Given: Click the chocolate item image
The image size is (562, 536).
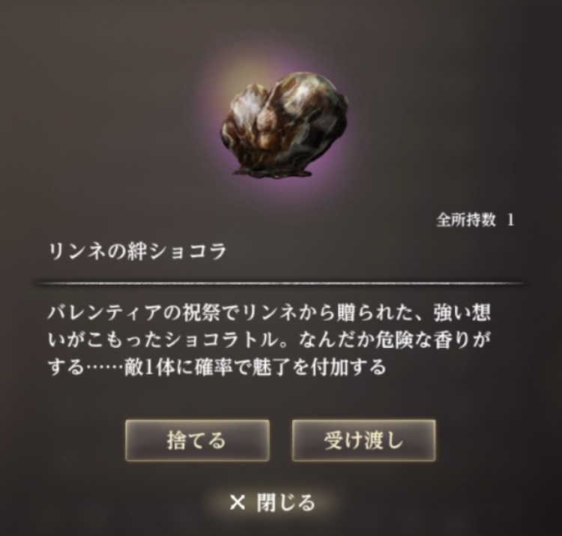Looking at the screenshot, I should [284, 124].
